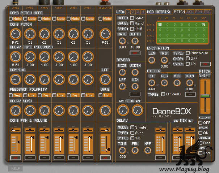Screen dimensions: 219x173
Task: Click the Reverb LPF knob
Action: point(122,86)
